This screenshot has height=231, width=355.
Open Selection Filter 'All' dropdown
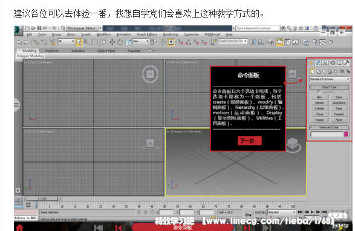pyautogui.click(x=66, y=41)
